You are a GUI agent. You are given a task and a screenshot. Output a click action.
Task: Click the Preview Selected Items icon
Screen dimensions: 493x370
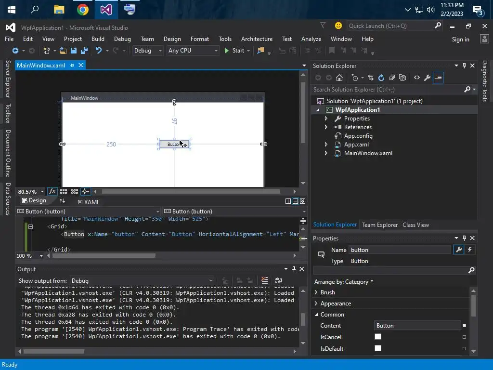tap(438, 78)
